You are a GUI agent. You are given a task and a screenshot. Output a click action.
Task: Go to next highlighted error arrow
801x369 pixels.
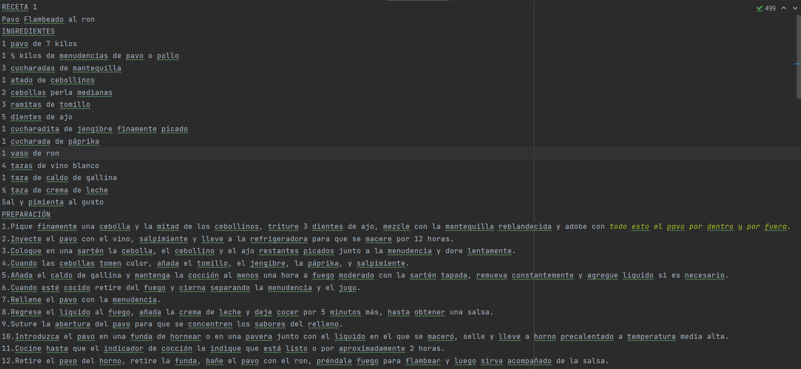click(795, 8)
